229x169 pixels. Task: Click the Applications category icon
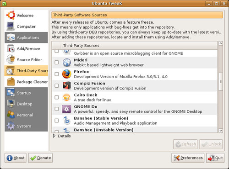click(x=11, y=37)
